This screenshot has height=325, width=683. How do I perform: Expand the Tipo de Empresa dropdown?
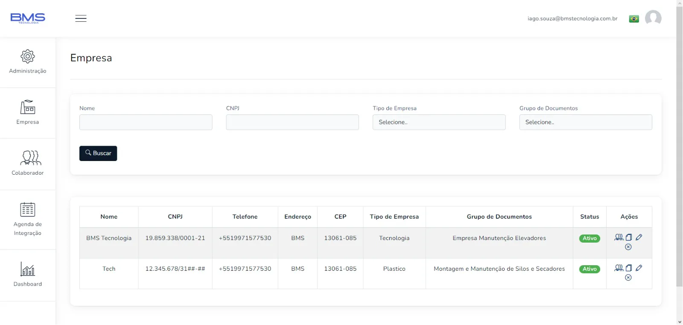(439, 122)
